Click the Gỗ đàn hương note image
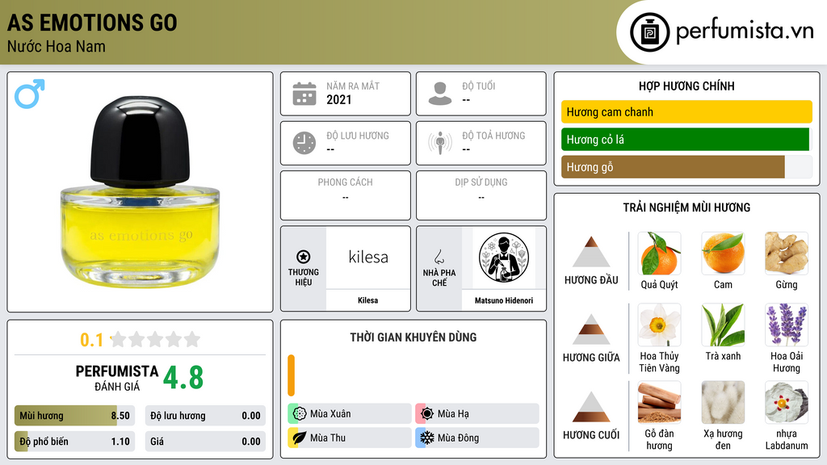Screen dimensions: 827x465 (659, 403)
